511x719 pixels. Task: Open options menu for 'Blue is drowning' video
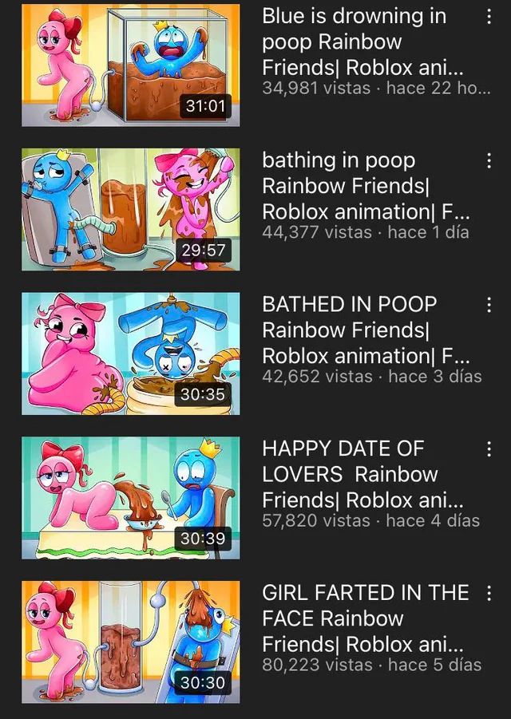(489, 17)
